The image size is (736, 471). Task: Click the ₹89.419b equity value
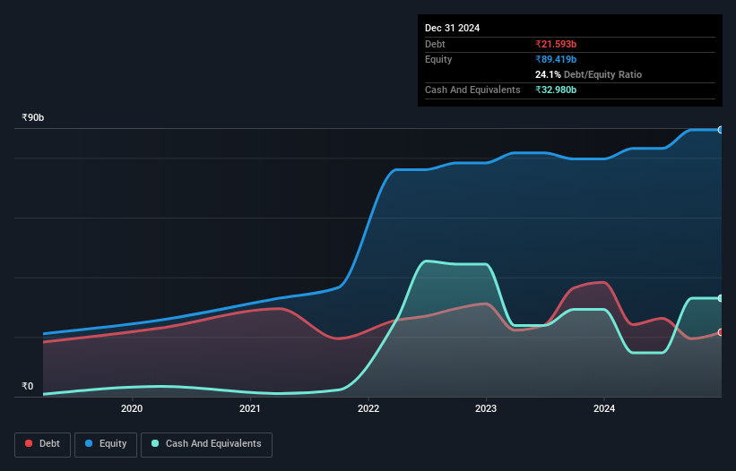[556, 59]
